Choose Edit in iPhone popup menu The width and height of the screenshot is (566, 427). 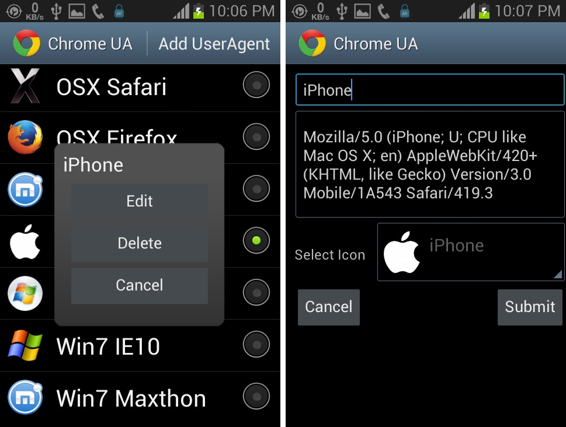click(x=140, y=201)
